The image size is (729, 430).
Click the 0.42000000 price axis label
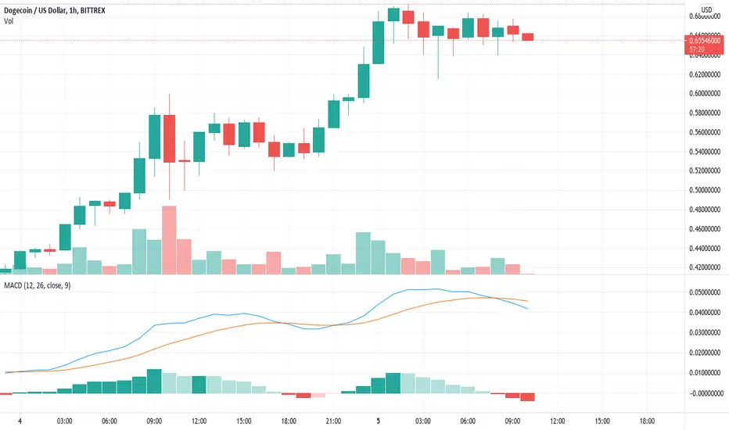click(x=704, y=267)
